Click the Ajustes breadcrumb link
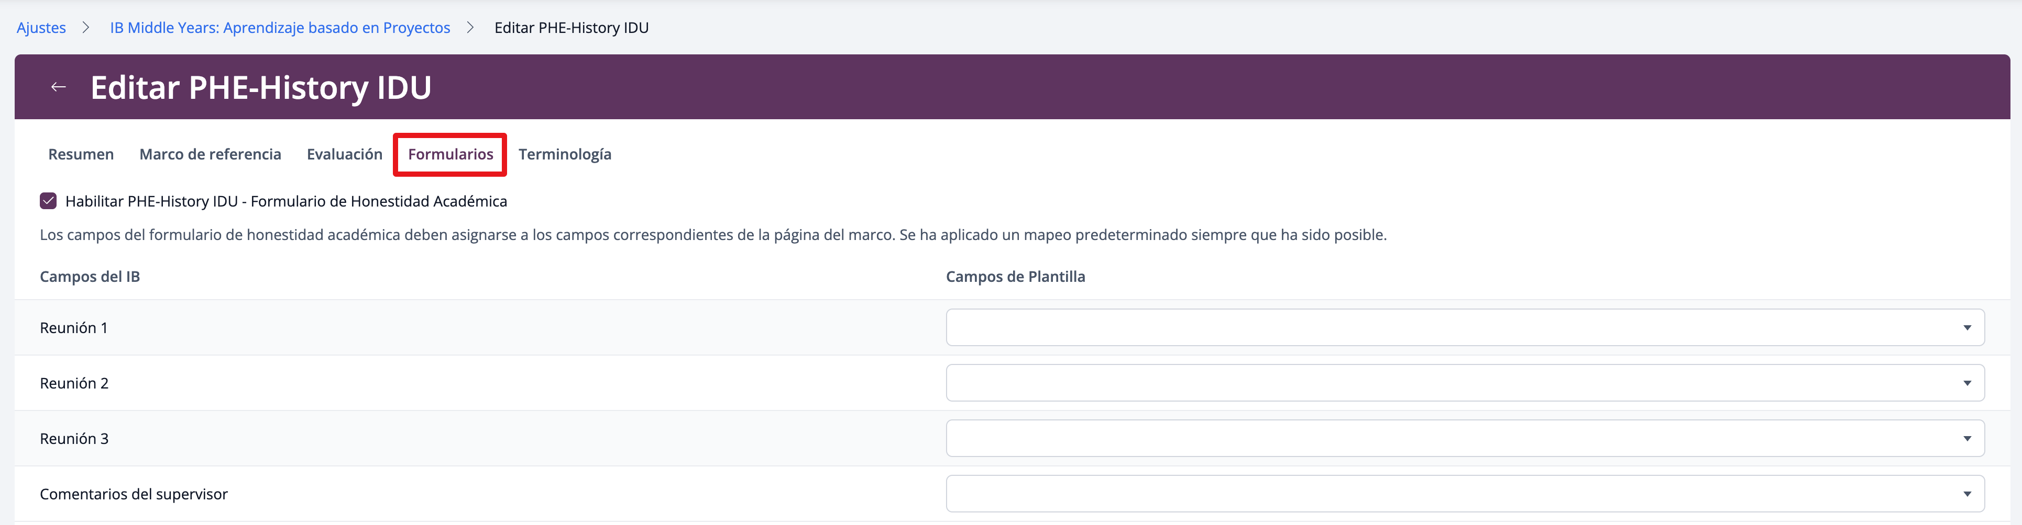Viewport: 2022px width, 525px height. (x=41, y=27)
